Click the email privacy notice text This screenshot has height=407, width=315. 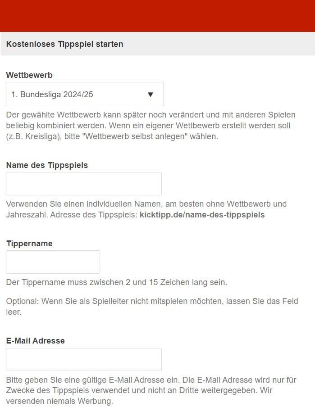click(151, 380)
